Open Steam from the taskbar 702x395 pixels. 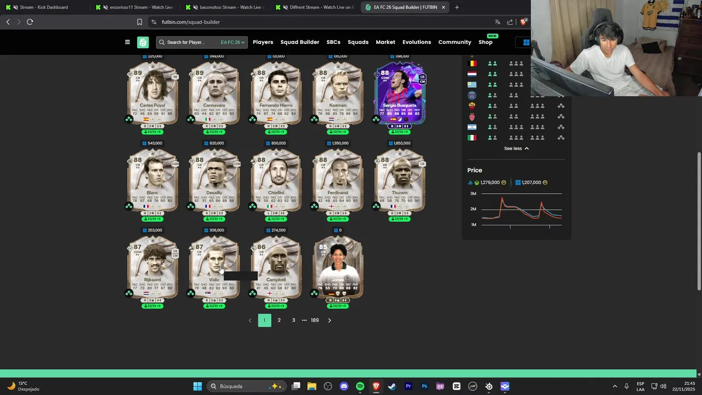pos(392,386)
